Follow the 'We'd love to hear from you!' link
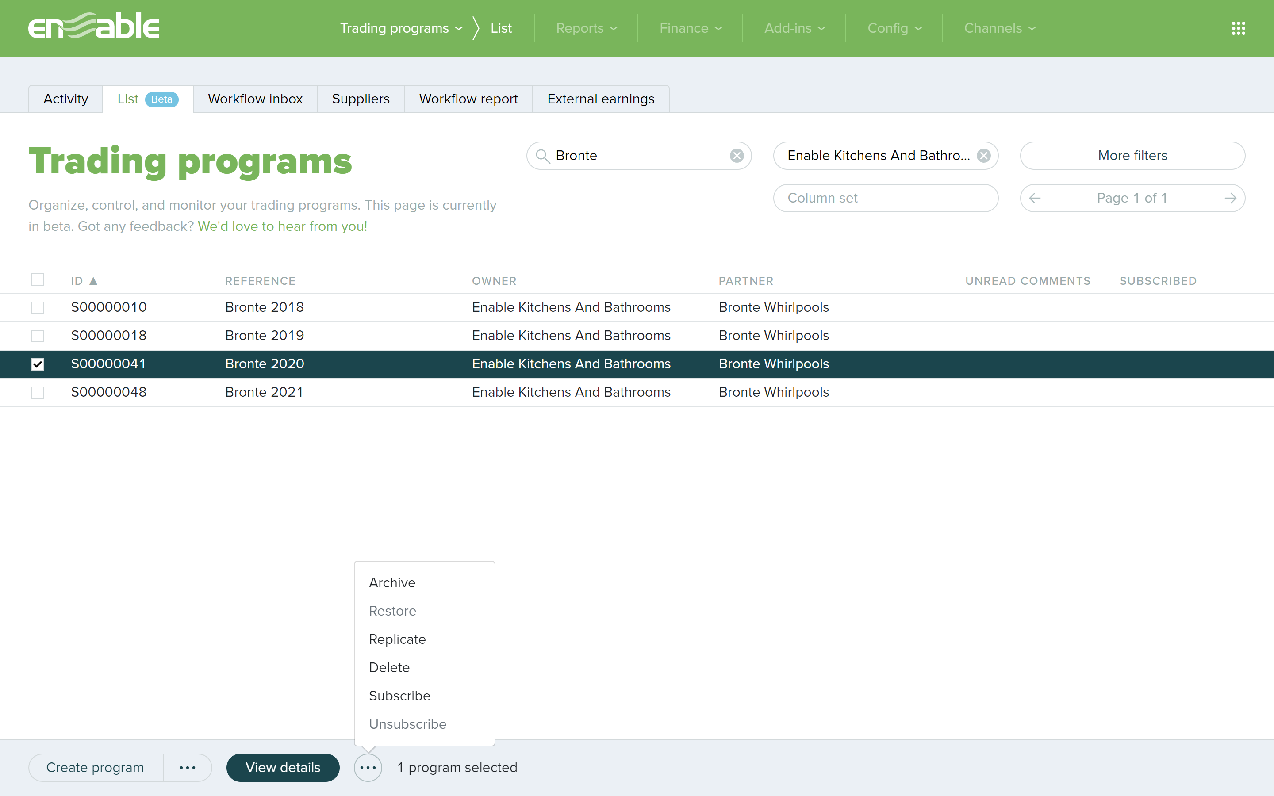This screenshot has height=796, width=1274. tap(282, 226)
